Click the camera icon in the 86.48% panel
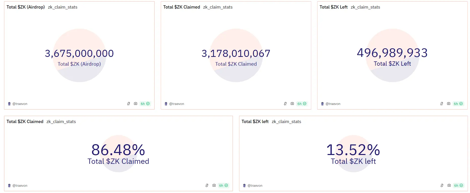Viewport: 470px width, 193px height. 214,185
